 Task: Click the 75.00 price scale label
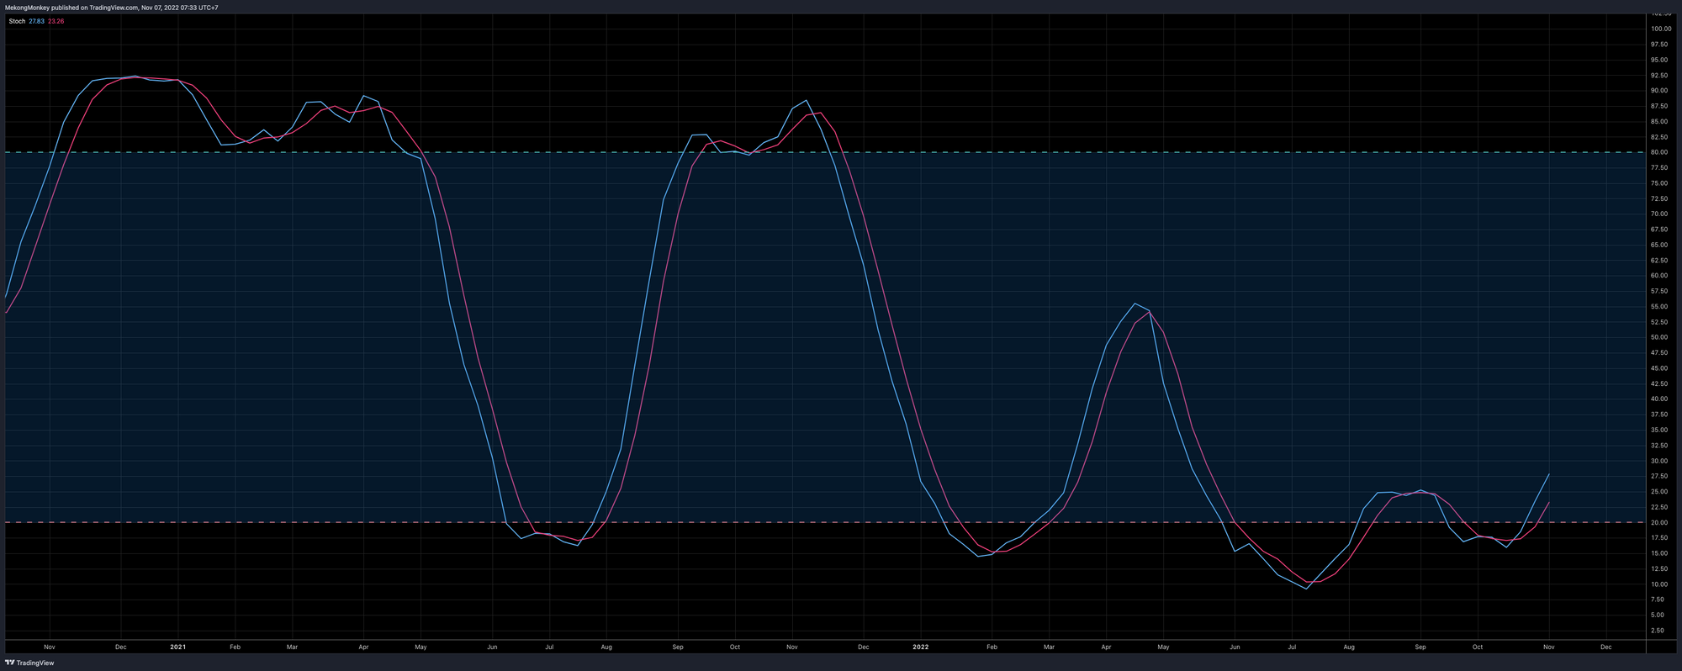coord(1658,183)
